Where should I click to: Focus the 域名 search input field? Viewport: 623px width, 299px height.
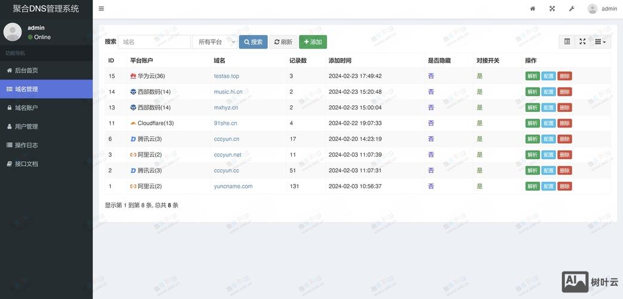click(x=154, y=42)
